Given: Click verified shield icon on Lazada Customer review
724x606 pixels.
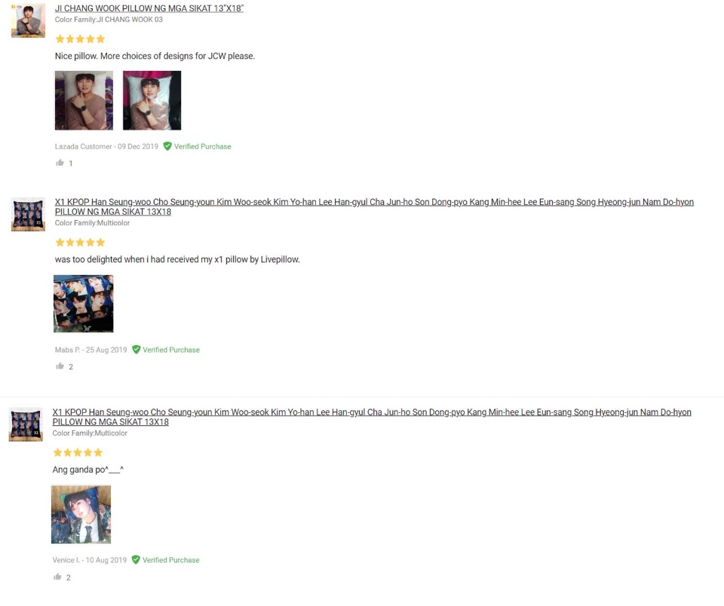Looking at the screenshot, I should tap(167, 146).
